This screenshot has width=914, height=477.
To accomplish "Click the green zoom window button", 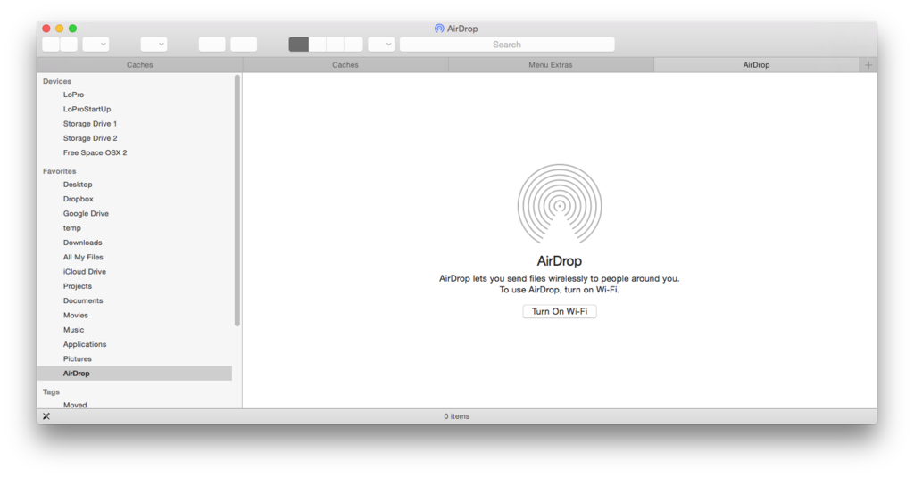I will [73, 29].
